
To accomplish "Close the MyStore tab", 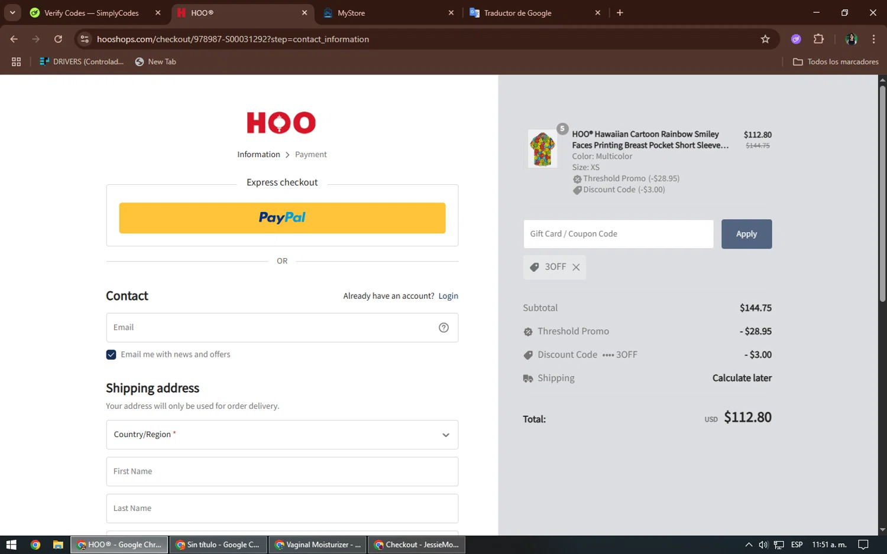I will pos(451,12).
